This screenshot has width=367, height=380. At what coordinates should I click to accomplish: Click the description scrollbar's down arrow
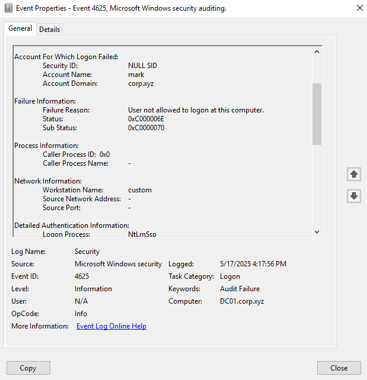point(317,232)
